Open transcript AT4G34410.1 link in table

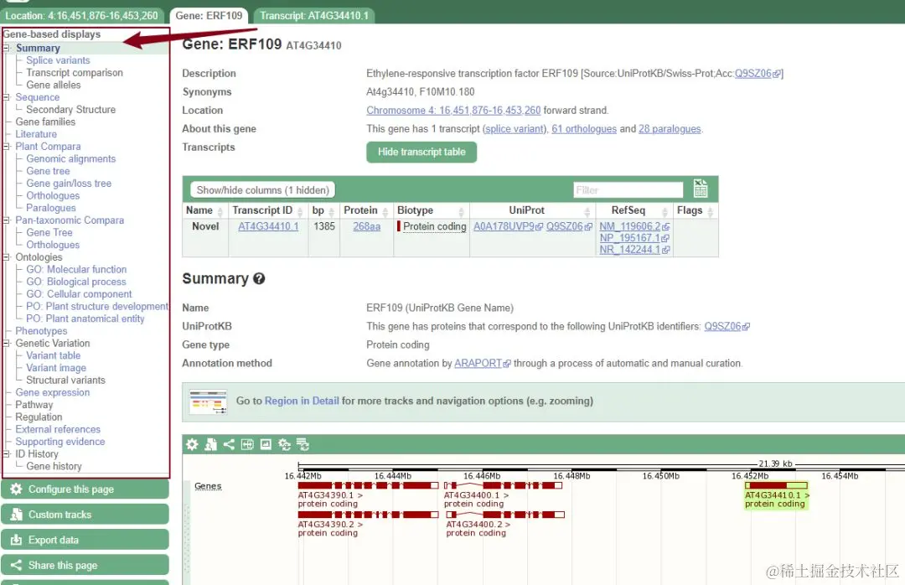[268, 226]
